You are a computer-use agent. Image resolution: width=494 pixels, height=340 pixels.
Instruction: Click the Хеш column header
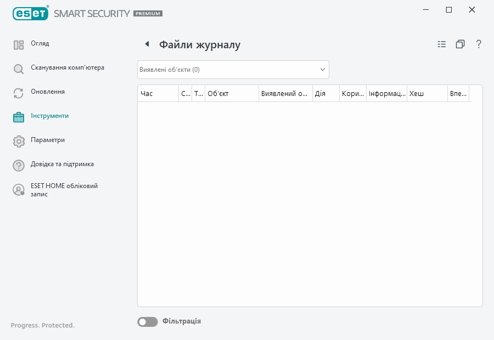426,94
